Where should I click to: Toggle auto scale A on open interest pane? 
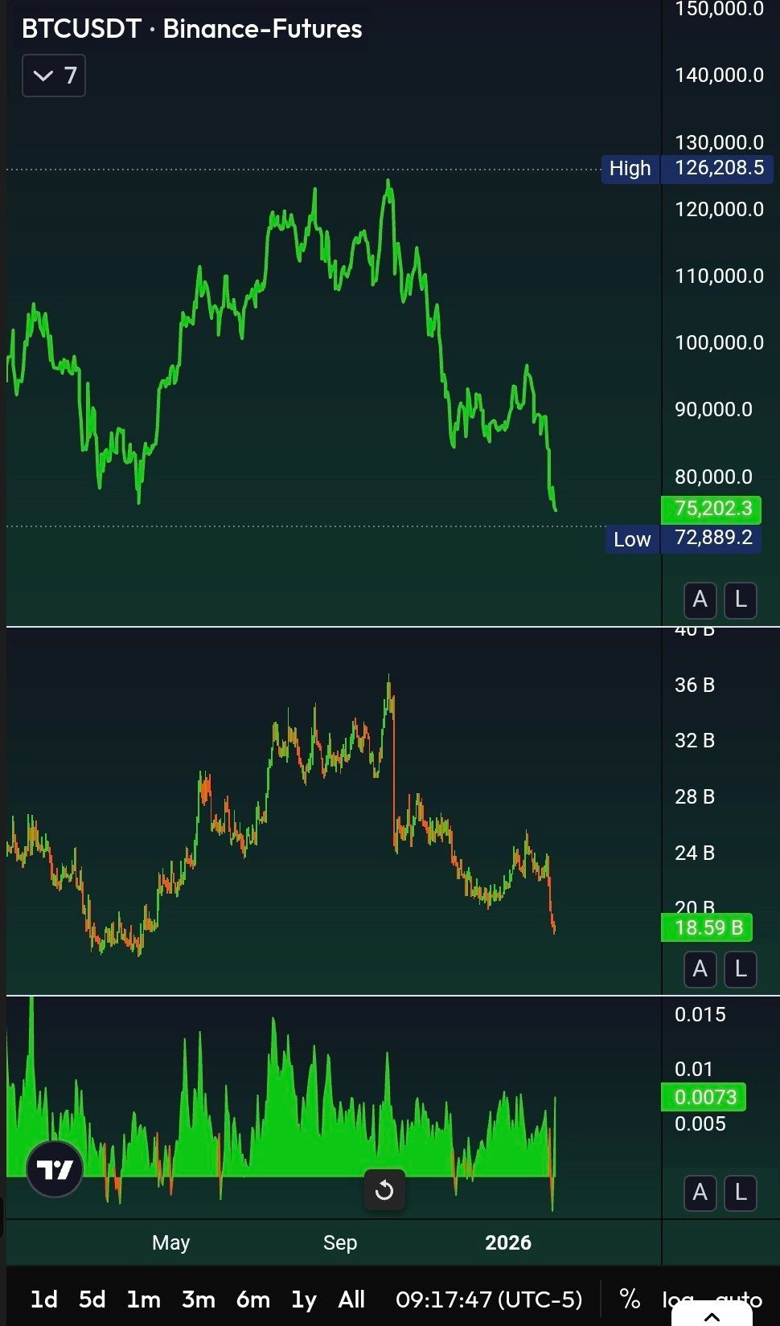[700, 968]
